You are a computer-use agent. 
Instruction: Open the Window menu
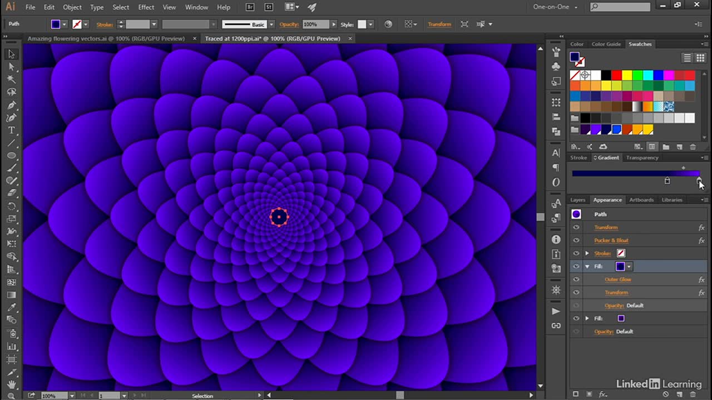pyautogui.click(x=196, y=7)
